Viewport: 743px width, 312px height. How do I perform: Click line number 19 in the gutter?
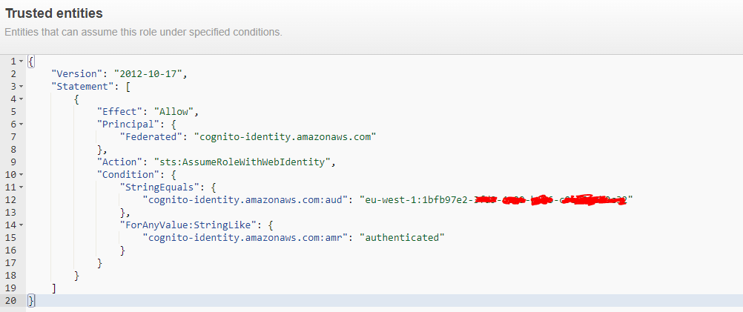point(11,288)
